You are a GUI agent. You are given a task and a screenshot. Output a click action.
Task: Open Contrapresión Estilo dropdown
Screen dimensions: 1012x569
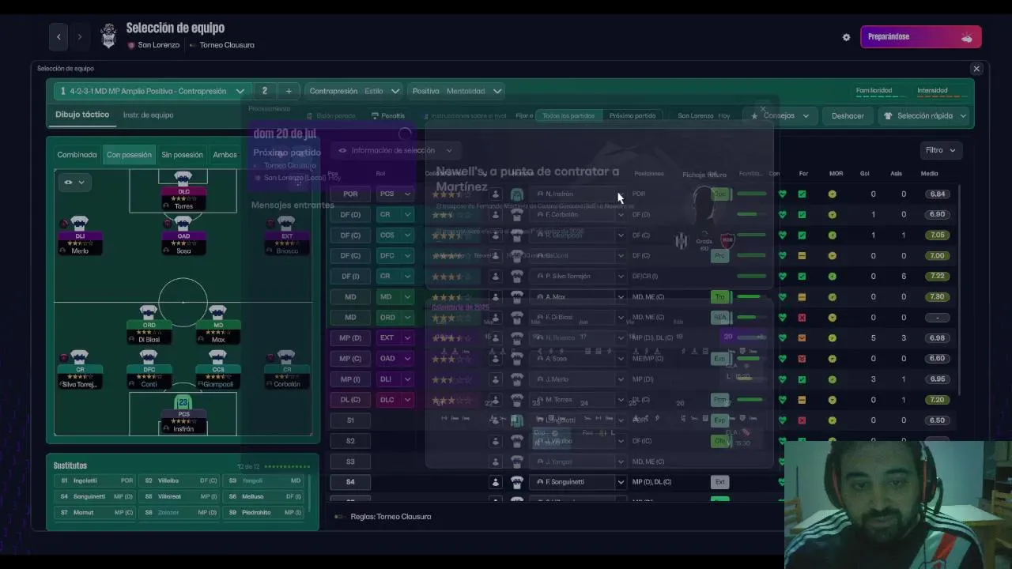click(353, 91)
